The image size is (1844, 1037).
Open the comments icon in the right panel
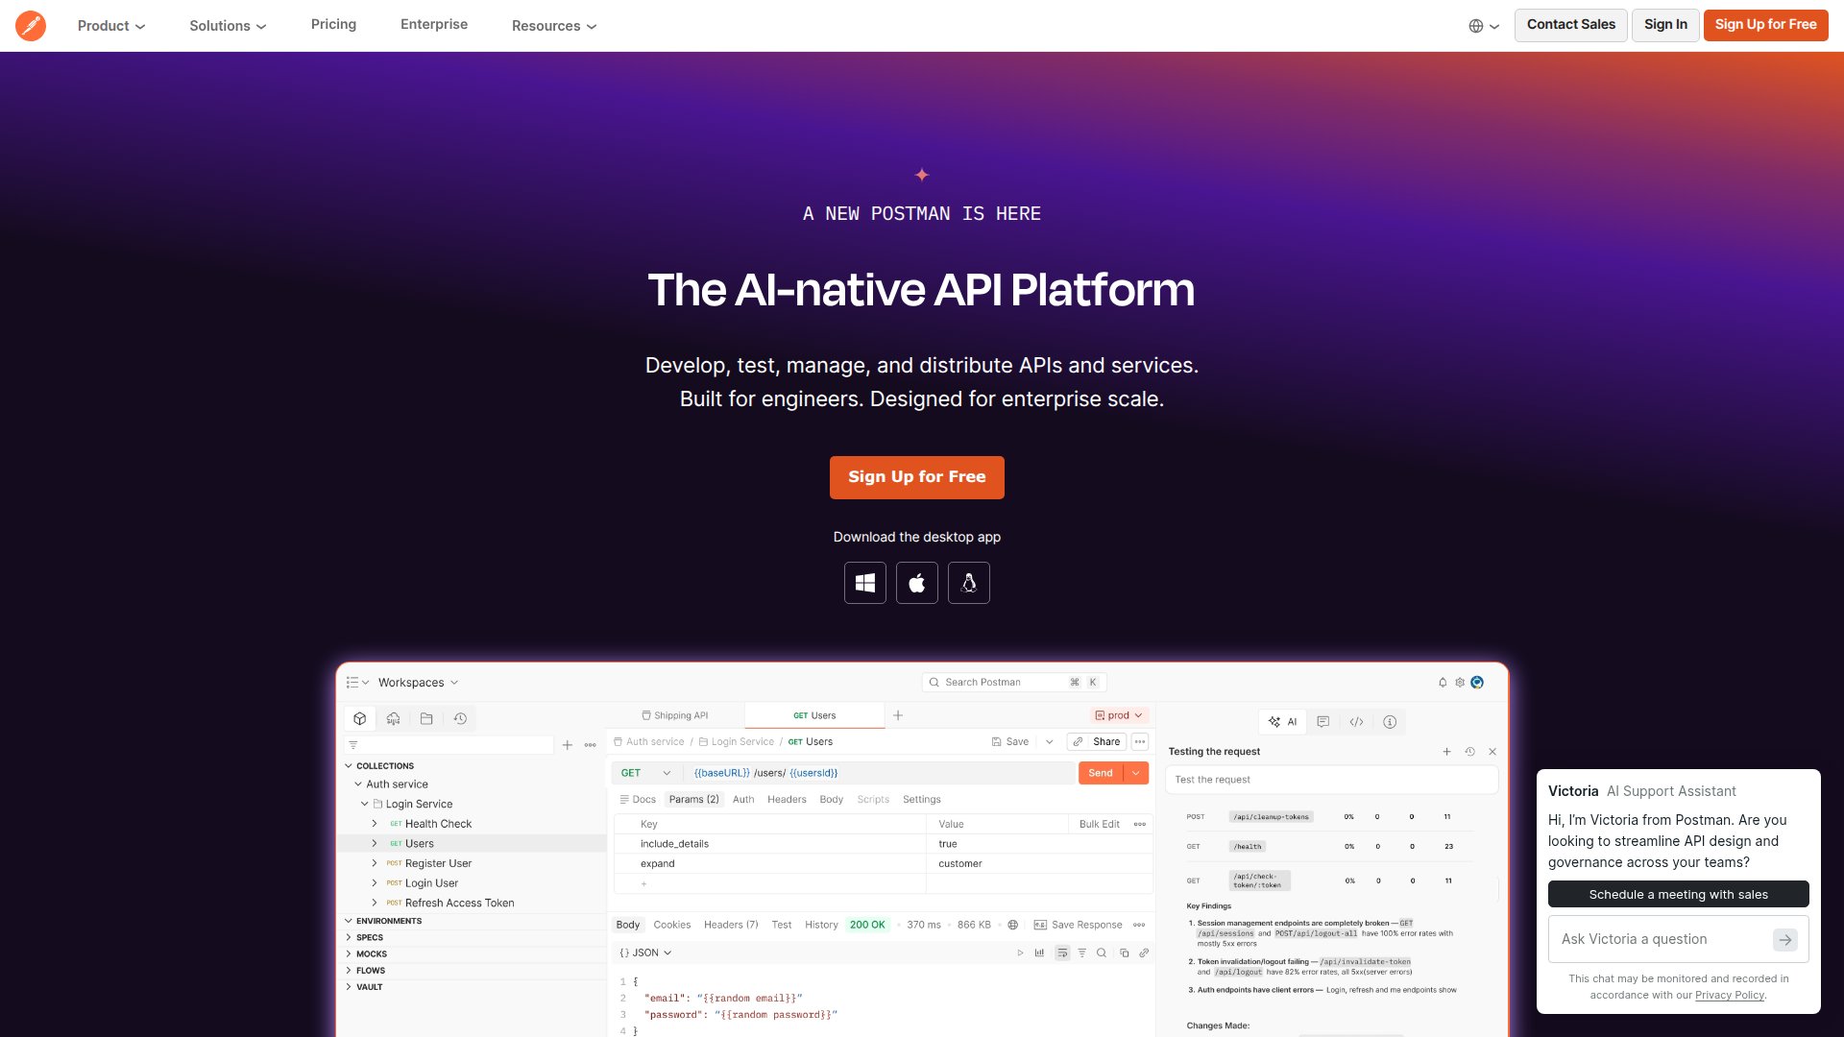coord(1323,722)
